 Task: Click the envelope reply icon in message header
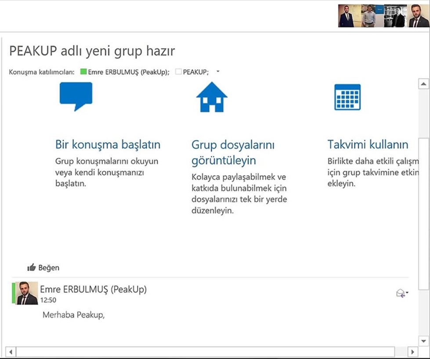pos(400,293)
